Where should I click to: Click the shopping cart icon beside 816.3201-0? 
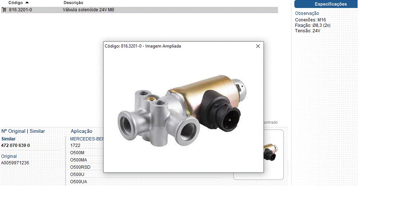[x=4, y=10]
